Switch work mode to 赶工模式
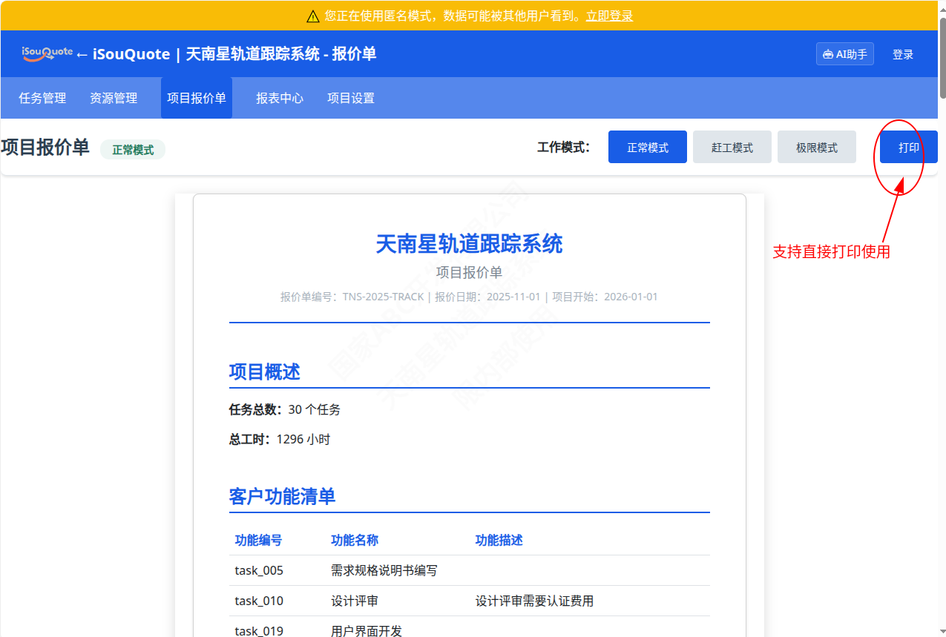 pyautogui.click(x=732, y=148)
